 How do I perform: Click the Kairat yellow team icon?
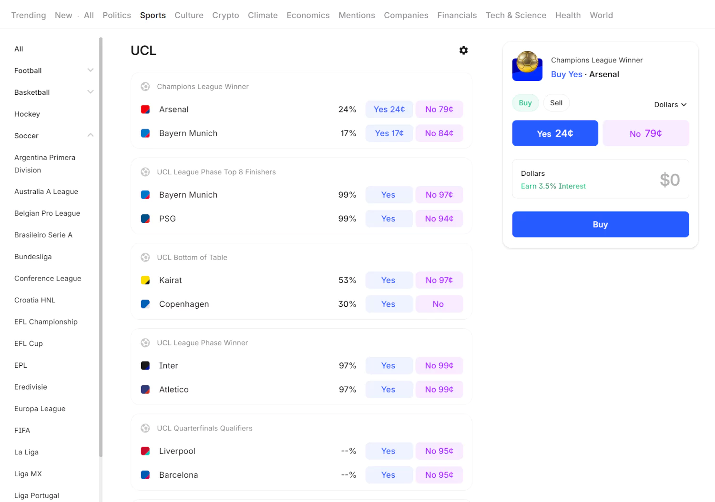pos(145,280)
